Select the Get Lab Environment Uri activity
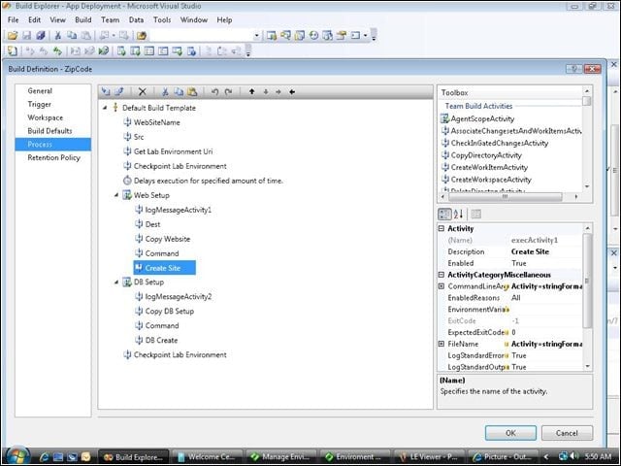Screen dimensions: 621x466 coord(173,151)
